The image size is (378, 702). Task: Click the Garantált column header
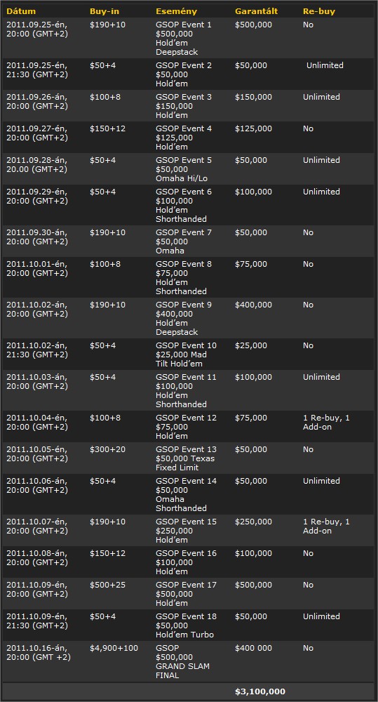pyautogui.click(x=256, y=11)
